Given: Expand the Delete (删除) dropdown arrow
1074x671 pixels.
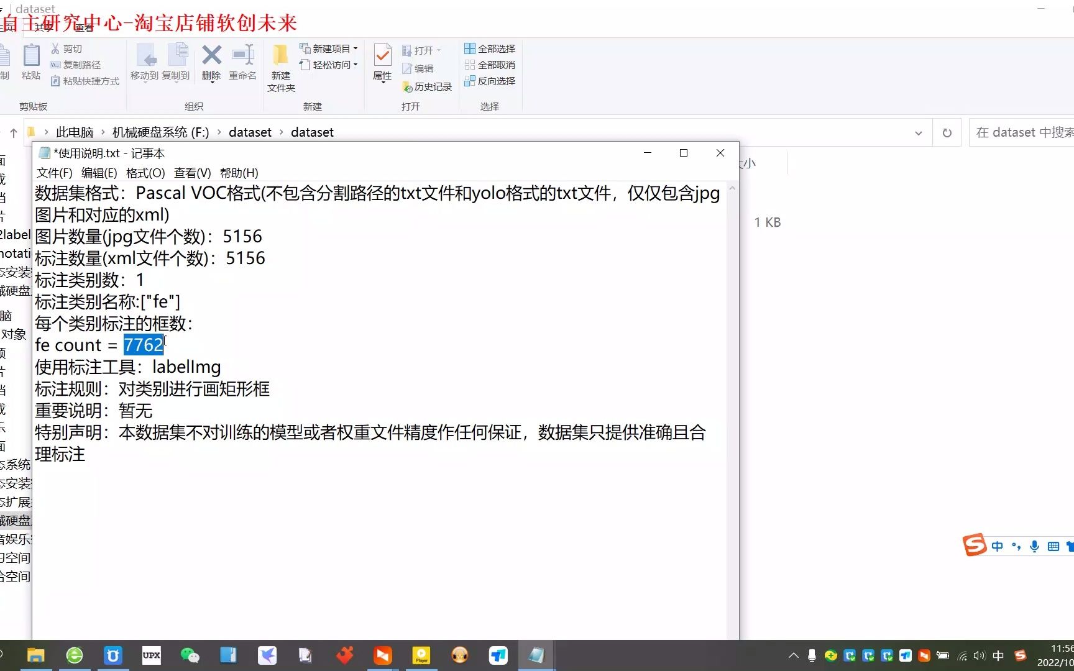Looking at the screenshot, I should 211,81.
